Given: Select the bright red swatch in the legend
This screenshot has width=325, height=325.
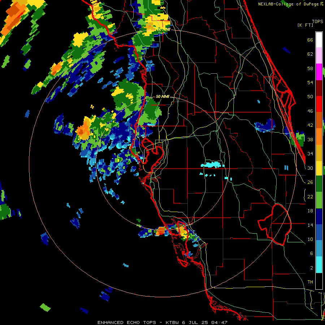Looking at the screenshot, I should 319,104.
